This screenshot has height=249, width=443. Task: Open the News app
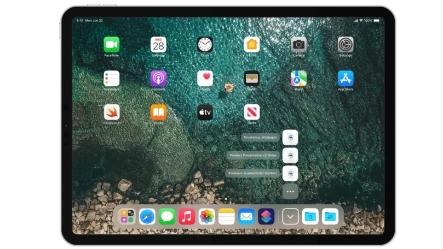(x=252, y=112)
